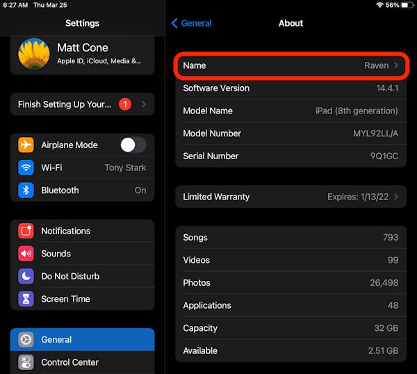Open Bluetooth settings row
Screen dimensions: 417x374
pyautogui.click(x=83, y=190)
